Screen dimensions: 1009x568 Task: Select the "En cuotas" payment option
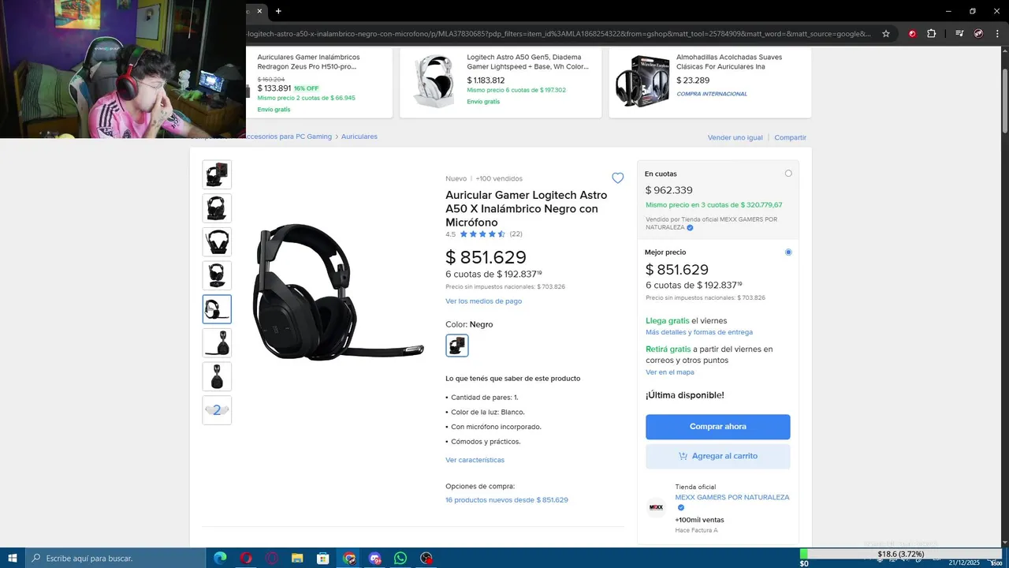(788, 174)
